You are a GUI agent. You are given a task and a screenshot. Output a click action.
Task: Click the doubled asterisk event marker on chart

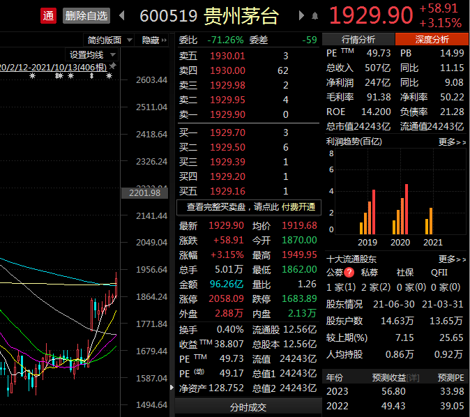tap(59, 76)
